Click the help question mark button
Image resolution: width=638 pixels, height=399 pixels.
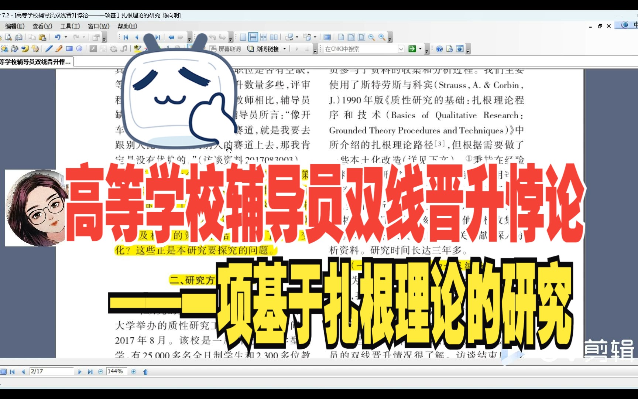point(439,48)
